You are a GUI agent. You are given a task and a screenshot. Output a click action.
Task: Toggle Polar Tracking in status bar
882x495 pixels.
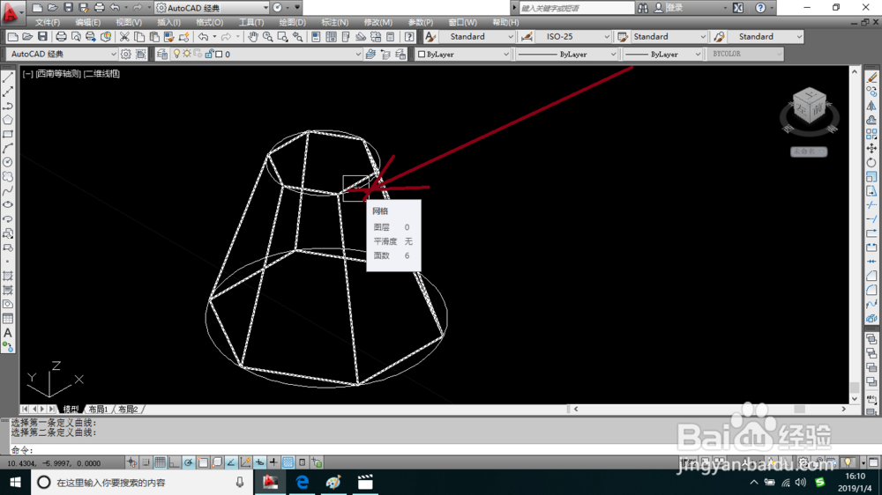(189, 463)
